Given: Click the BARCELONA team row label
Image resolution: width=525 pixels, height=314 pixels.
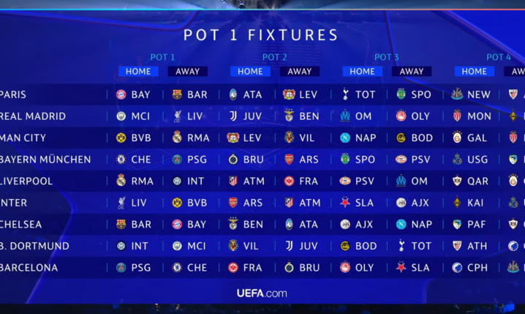Looking at the screenshot, I should [29, 268].
